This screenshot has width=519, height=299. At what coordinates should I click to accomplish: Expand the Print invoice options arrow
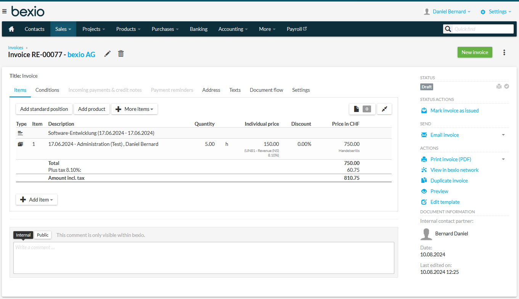coord(503,159)
